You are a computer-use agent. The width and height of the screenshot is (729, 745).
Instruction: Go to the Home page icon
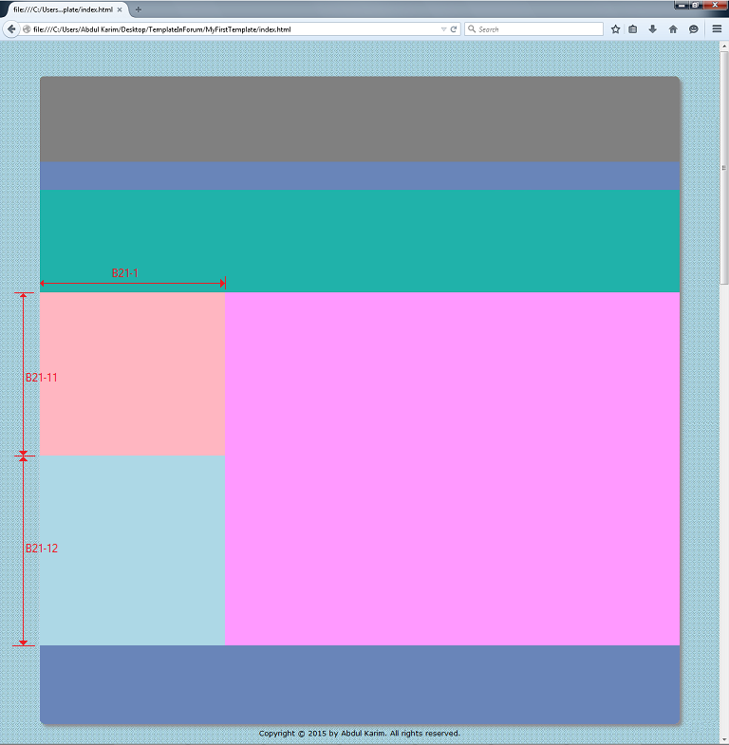click(673, 29)
